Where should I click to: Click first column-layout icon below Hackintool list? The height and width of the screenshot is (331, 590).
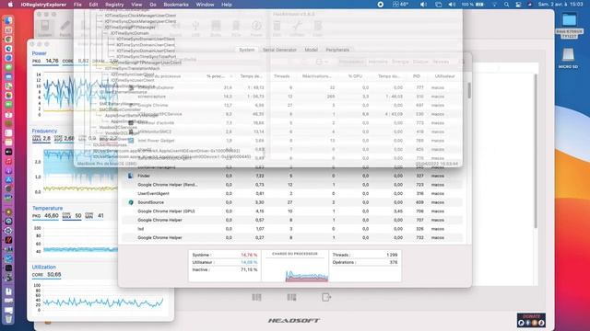[x=256, y=297]
